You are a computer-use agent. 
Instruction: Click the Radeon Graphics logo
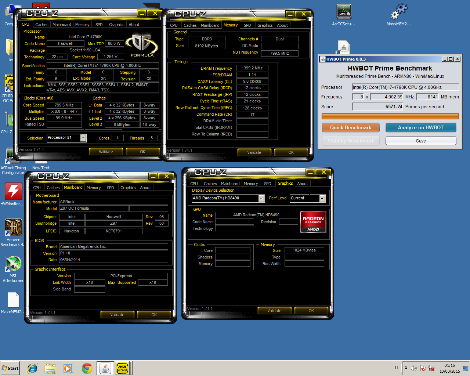tap(313, 222)
